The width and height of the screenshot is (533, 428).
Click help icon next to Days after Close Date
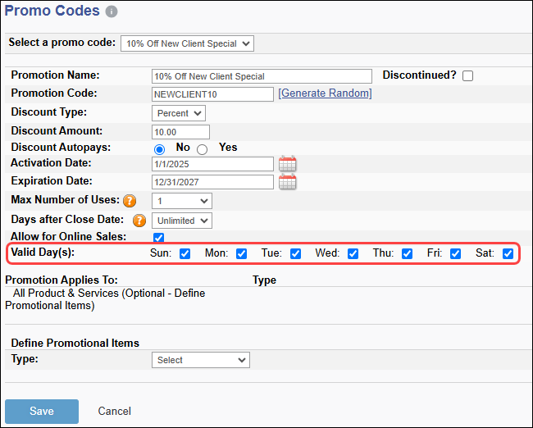point(139,221)
